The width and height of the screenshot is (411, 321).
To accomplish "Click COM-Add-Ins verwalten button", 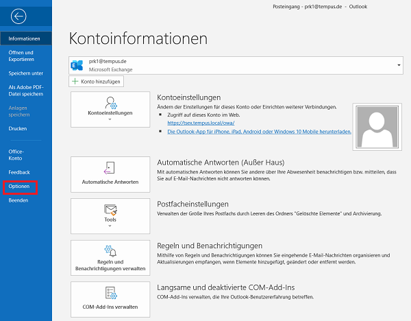I will coord(110,300).
